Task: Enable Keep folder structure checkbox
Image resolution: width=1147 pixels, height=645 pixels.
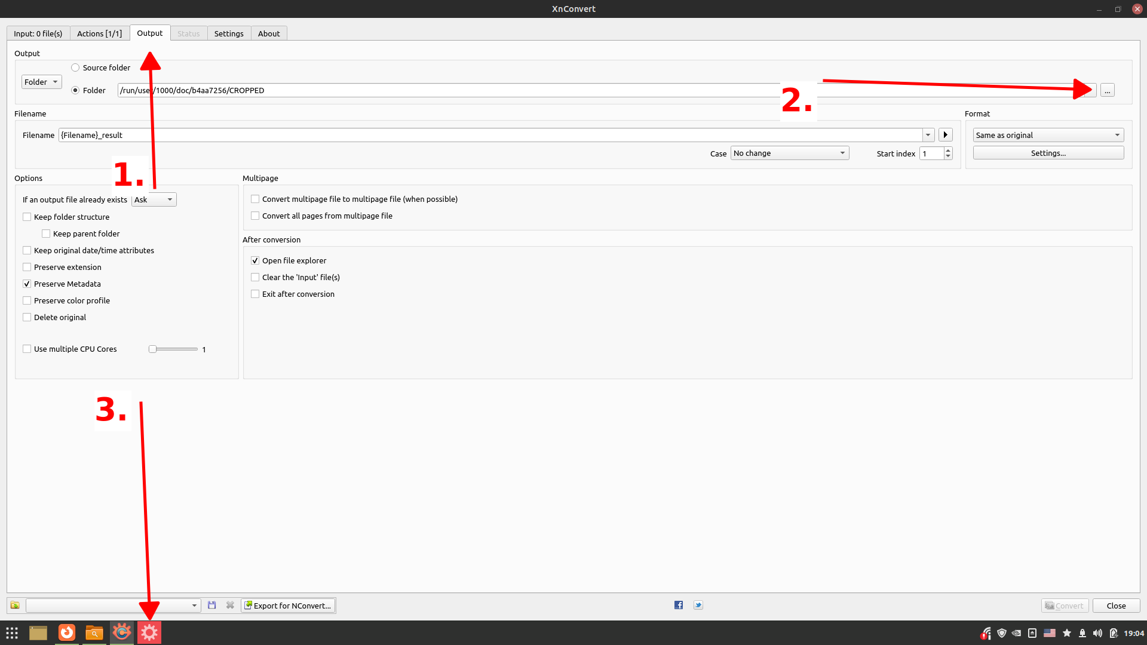Action: [27, 217]
